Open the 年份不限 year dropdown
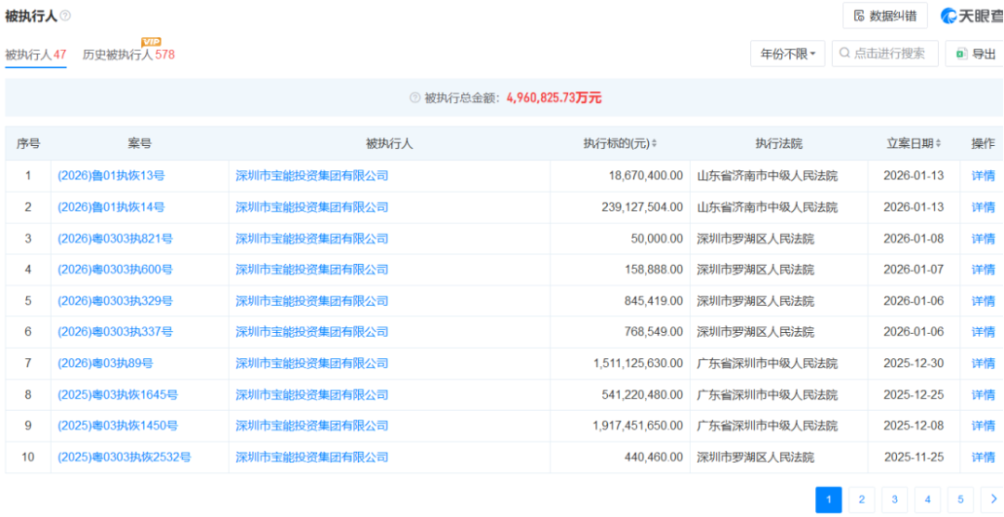Screen dimensions: 1004x517 pos(787,54)
